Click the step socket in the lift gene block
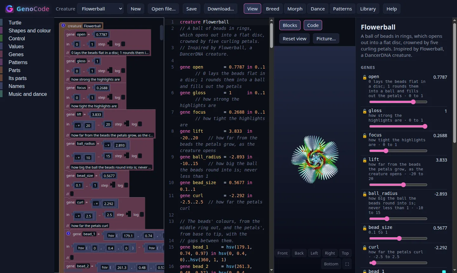 click(x=127, y=123)
